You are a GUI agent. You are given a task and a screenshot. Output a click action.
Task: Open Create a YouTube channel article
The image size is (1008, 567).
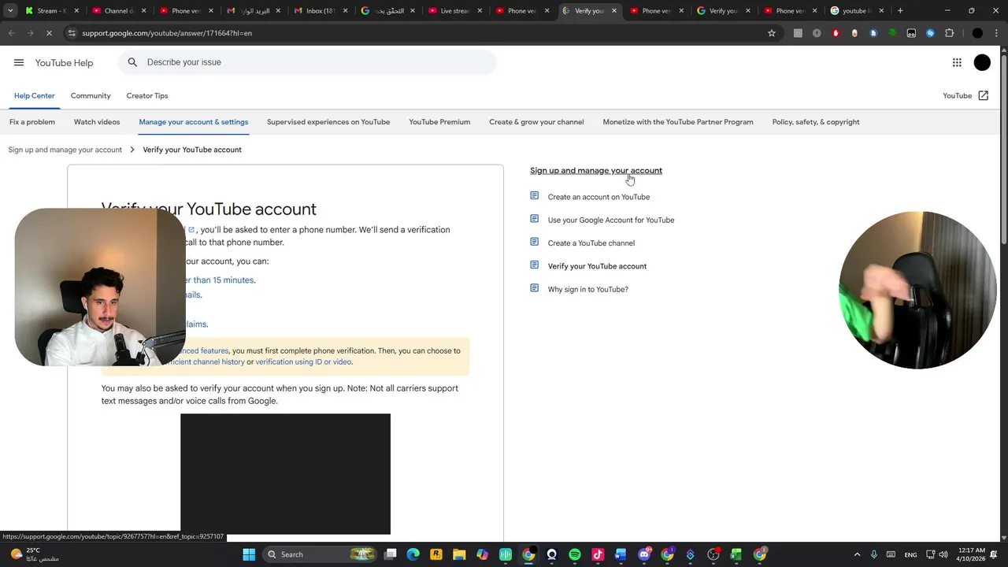click(591, 243)
